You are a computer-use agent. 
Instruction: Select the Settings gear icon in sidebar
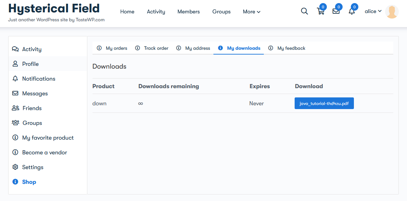(15, 167)
